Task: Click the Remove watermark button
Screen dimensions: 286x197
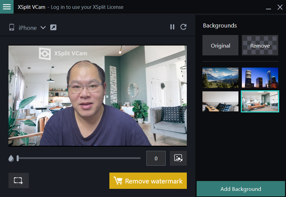Action: 148,181
